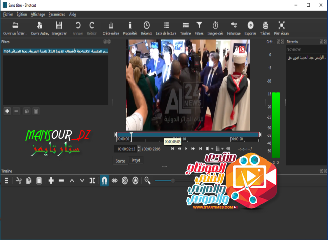Image resolution: width=328 pixels, height=240 pixels.
Task: Rewind the video playback
Action: [179, 149]
